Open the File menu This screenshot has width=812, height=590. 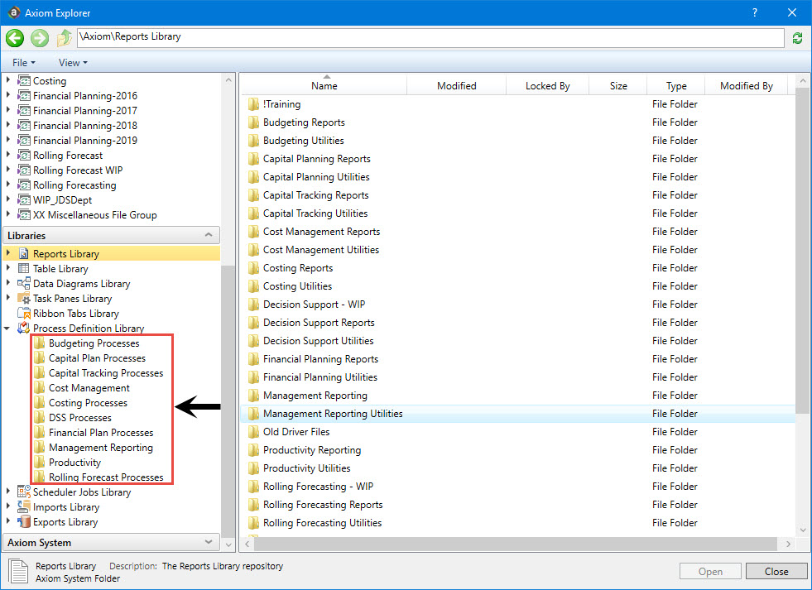[24, 63]
